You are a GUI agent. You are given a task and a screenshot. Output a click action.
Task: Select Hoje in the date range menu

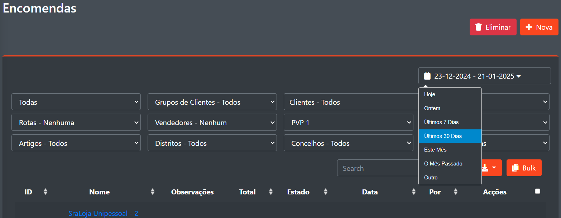(430, 94)
